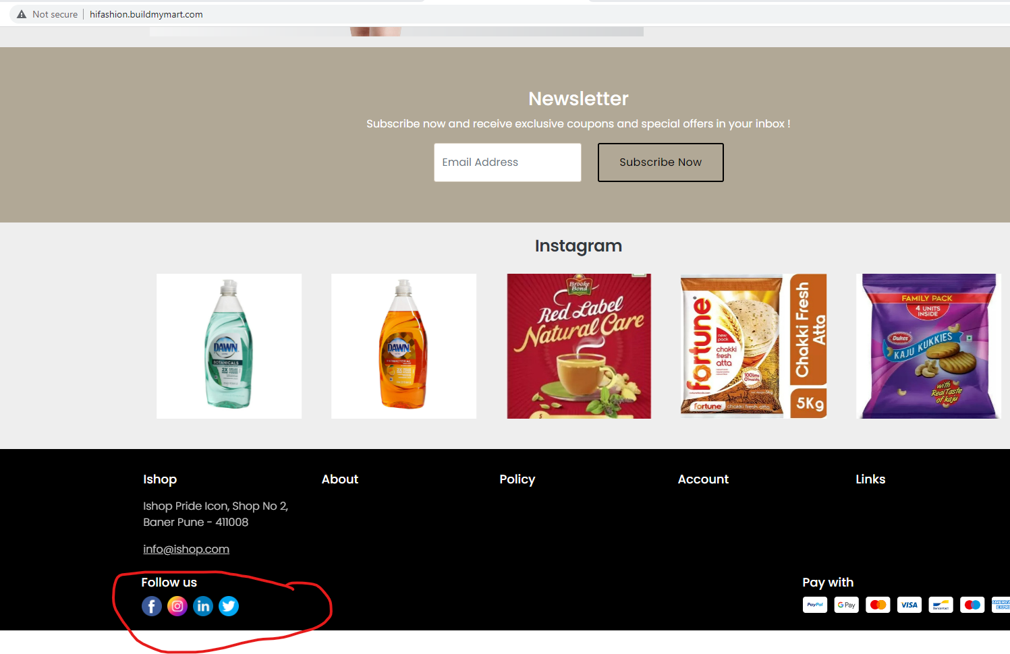1010x654 pixels.
Task: Open the Facebook icon under Follow us
Action: 152,606
